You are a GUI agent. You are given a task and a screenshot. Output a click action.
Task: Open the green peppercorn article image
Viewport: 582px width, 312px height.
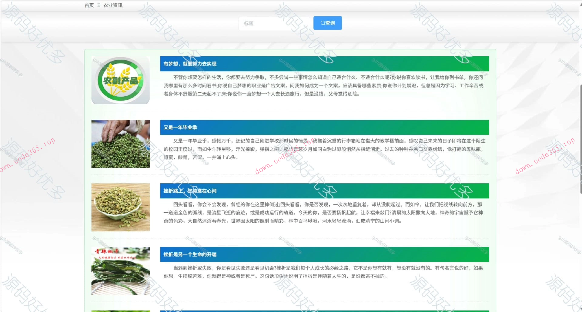[120, 144]
